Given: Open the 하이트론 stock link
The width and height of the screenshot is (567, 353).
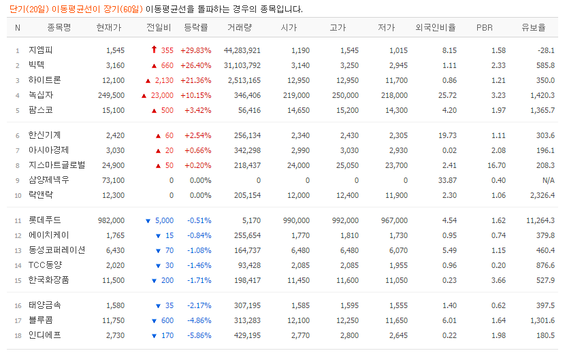Looking at the screenshot, I should coord(44,80).
